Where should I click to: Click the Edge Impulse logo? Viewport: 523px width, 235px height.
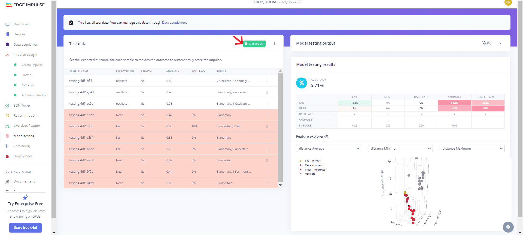(25, 5)
